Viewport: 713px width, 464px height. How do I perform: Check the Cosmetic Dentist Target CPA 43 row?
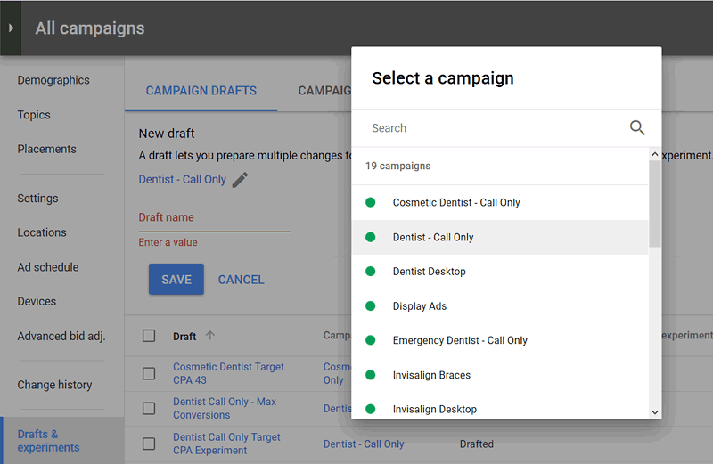[149, 373]
